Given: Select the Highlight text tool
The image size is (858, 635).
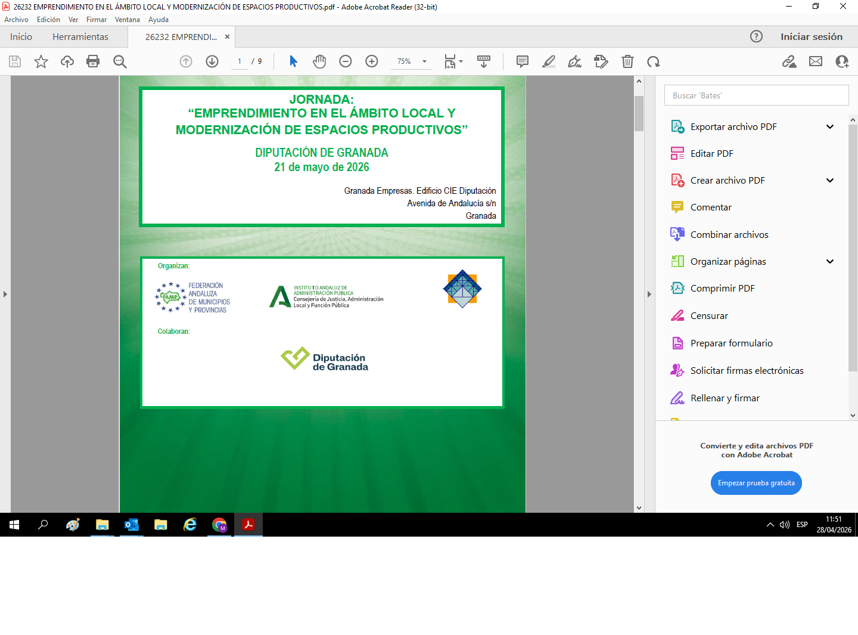Looking at the screenshot, I should coord(549,61).
